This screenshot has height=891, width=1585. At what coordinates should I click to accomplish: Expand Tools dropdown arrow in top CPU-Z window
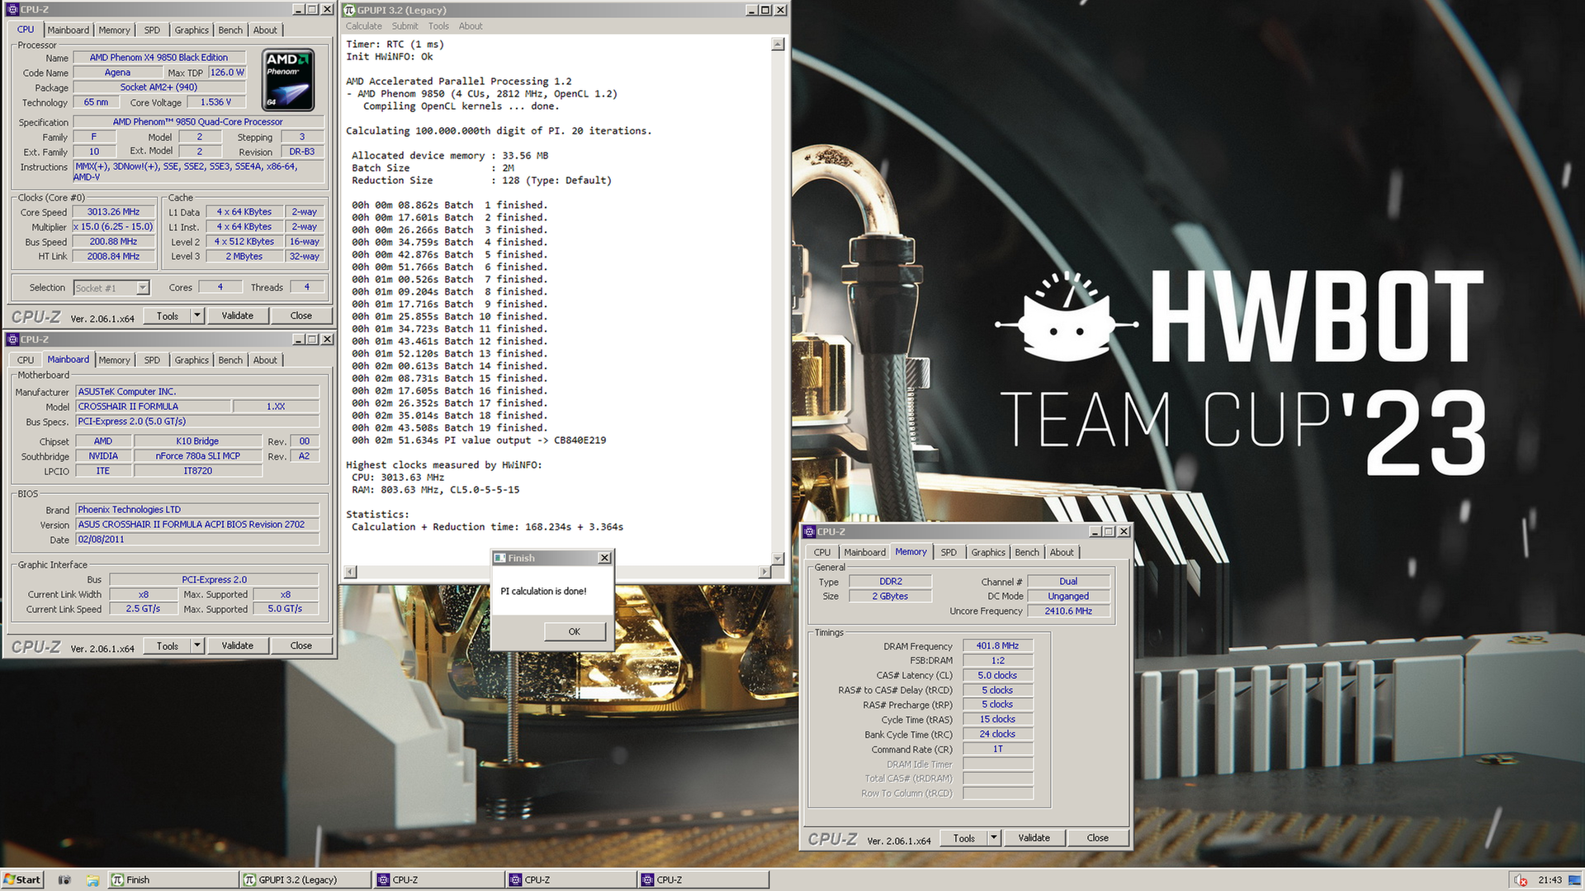(x=196, y=316)
